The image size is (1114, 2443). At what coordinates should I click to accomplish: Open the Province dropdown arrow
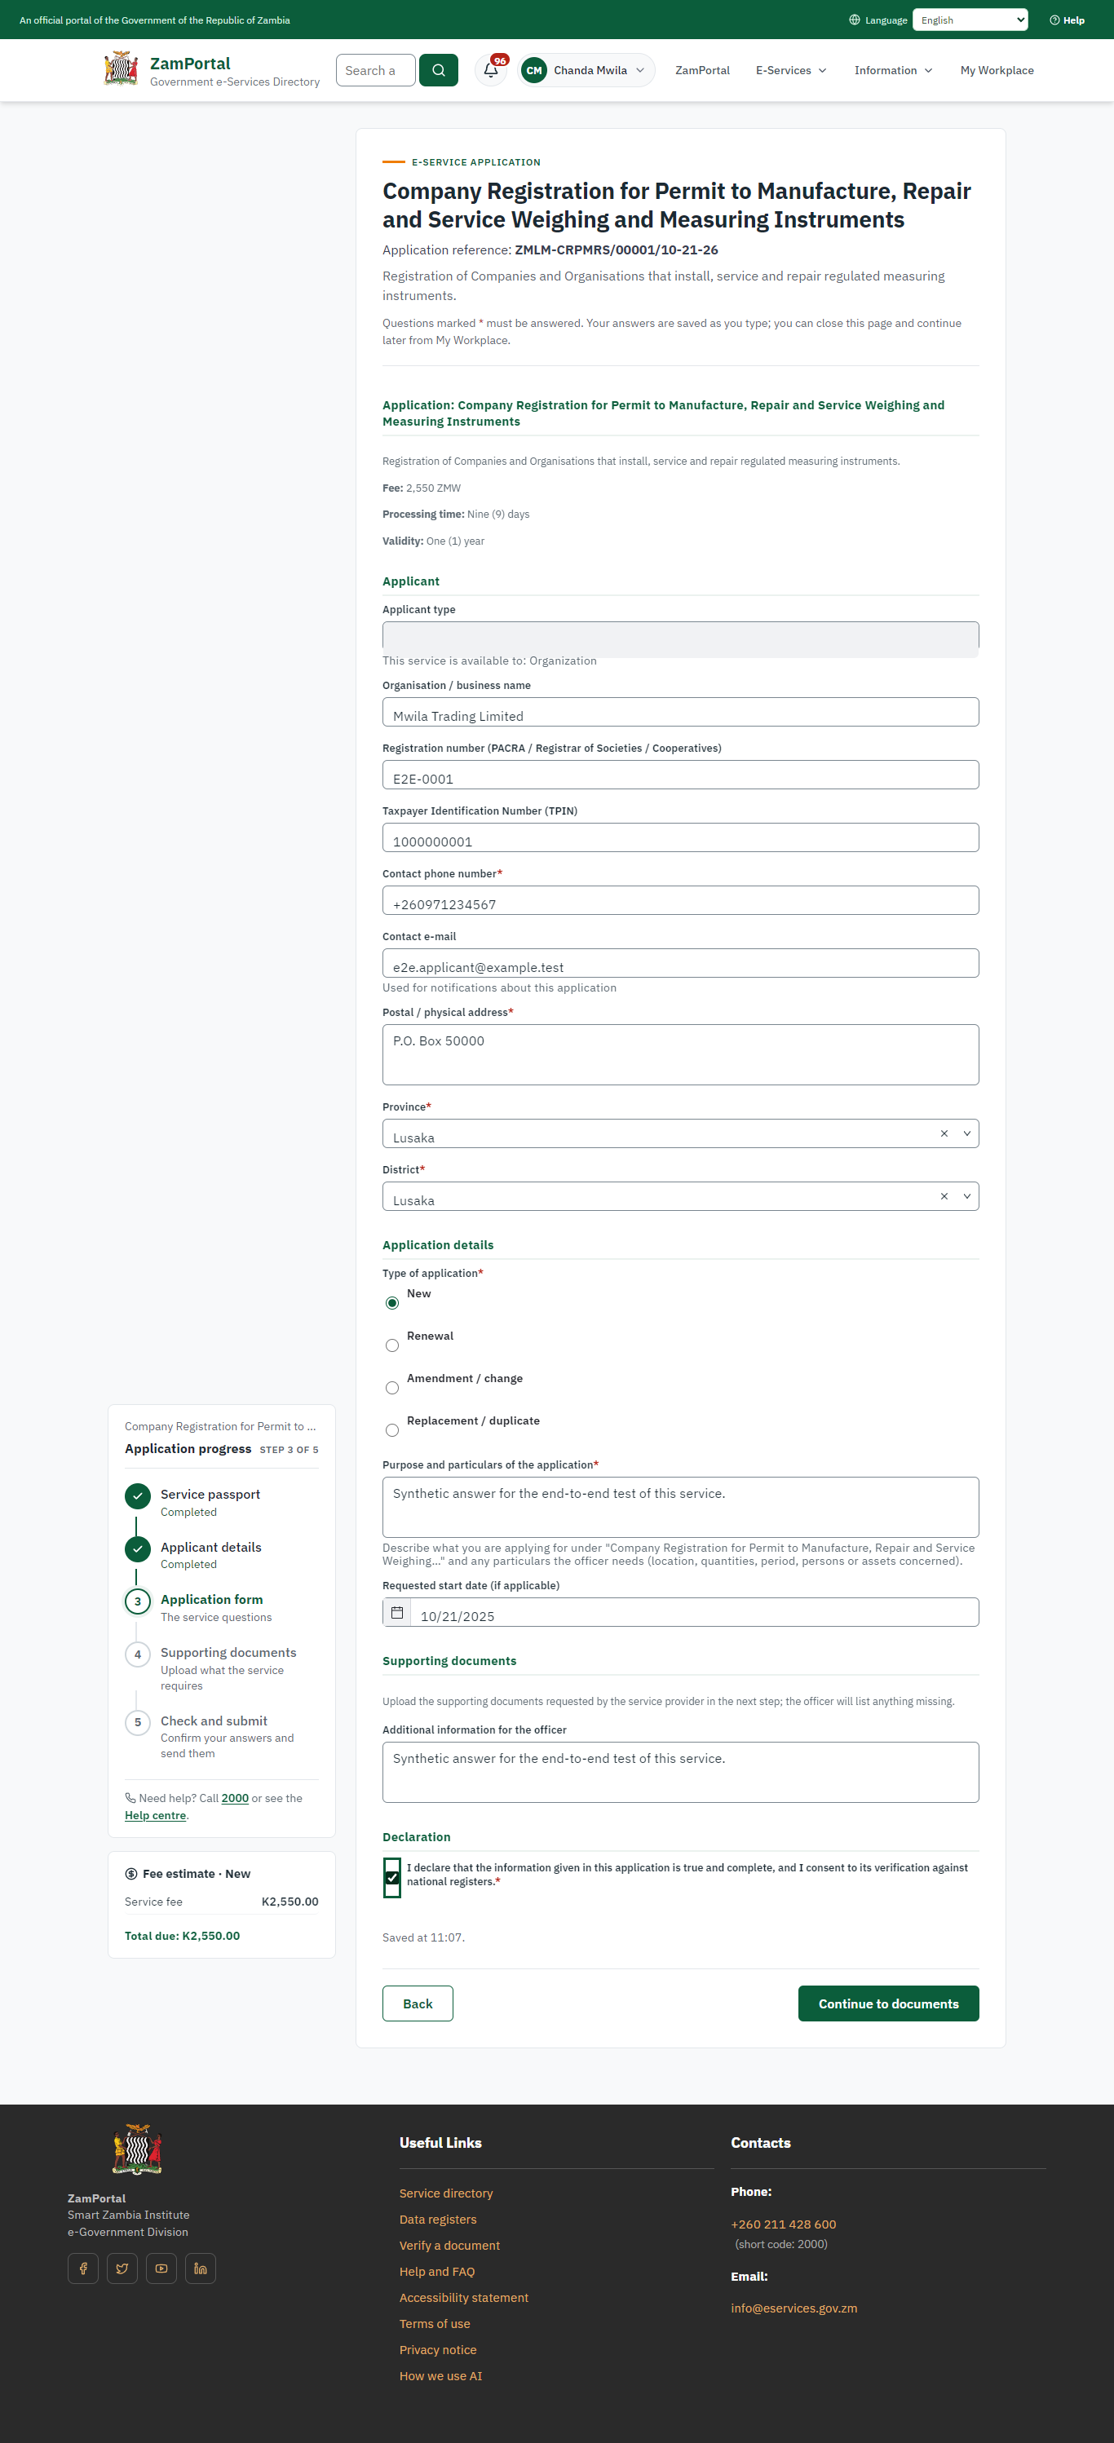(x=967, y=1133)
